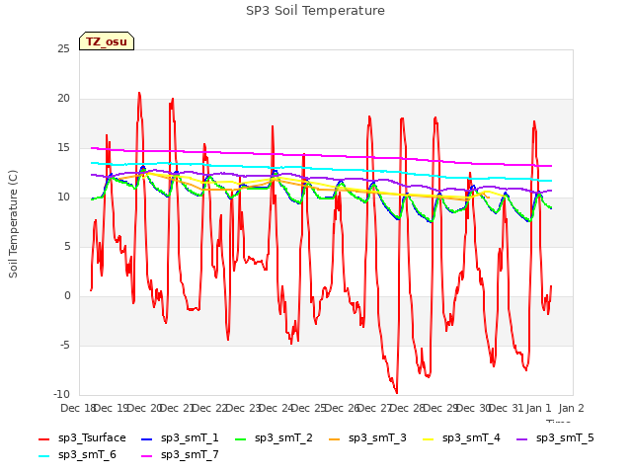632x474 pixels.
Task: Click the yellow sp3_smT_4 legend swatch
Action: click(428, 438)
